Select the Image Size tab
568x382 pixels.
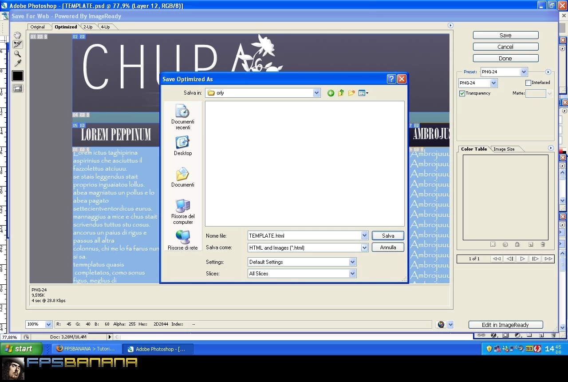click(x=504, y=149)
